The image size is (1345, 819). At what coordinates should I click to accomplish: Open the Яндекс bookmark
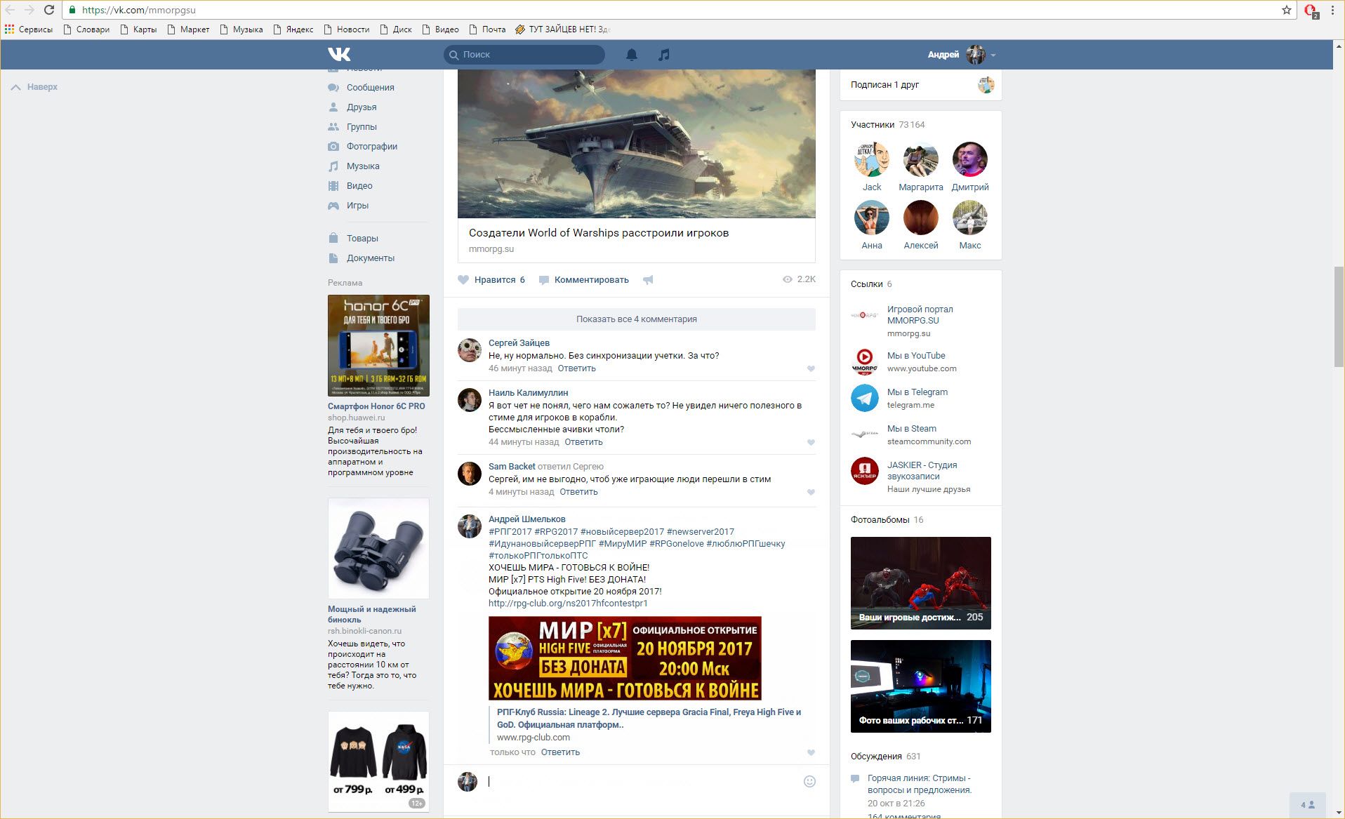coord(293,29)
